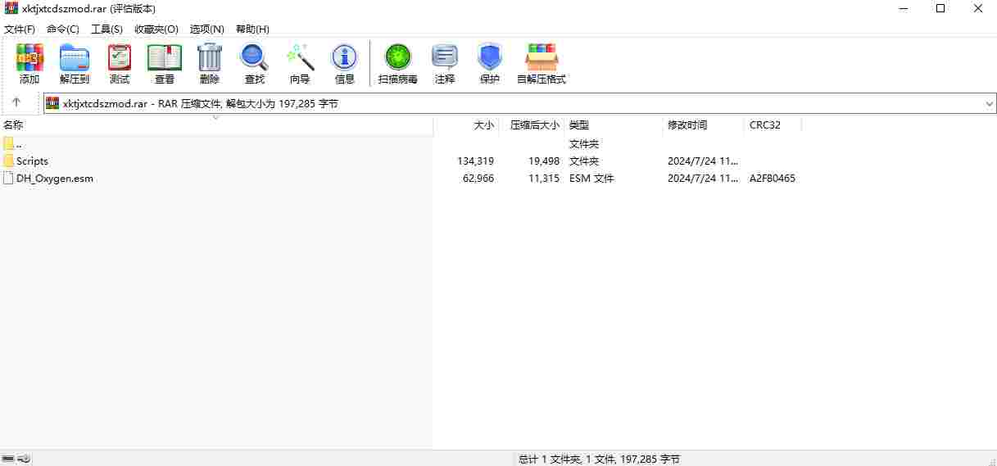Select the DH_Oxygen.esm file name

pos(55,178)
